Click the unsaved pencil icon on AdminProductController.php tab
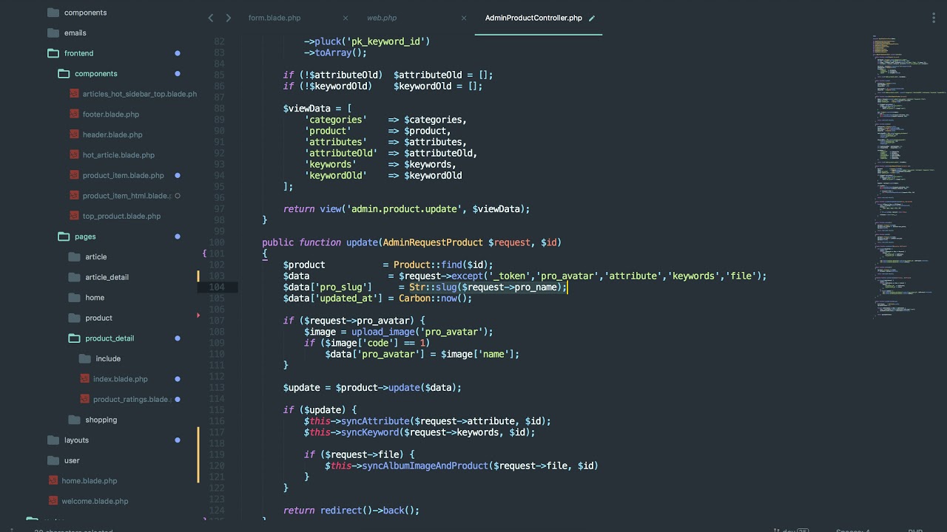The image size is (947, 532). coord(592,18)
